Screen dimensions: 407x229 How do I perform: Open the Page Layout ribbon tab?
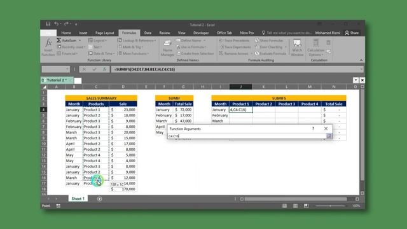[x=104, y=33]
